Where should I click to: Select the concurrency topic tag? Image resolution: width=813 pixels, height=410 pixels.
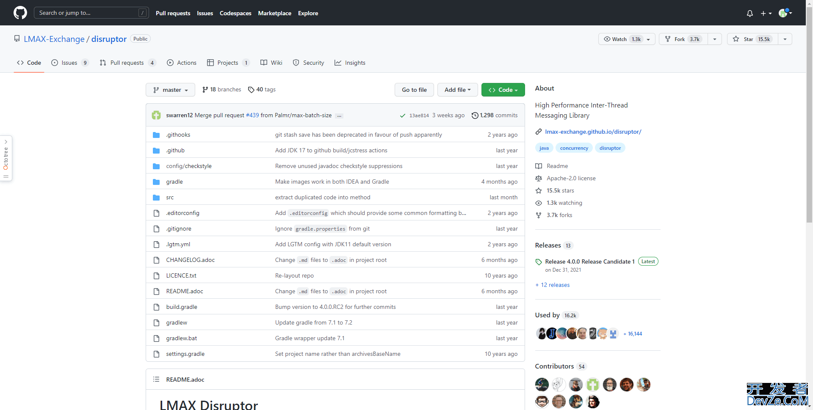tap(574, 148)
